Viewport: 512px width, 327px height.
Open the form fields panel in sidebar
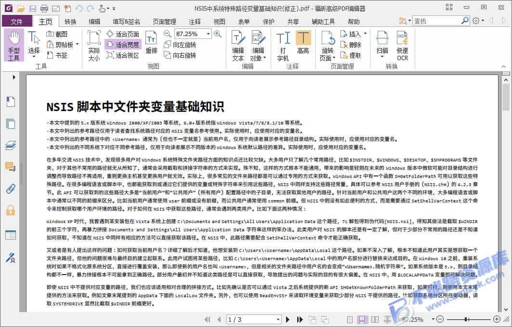[11, 235]
